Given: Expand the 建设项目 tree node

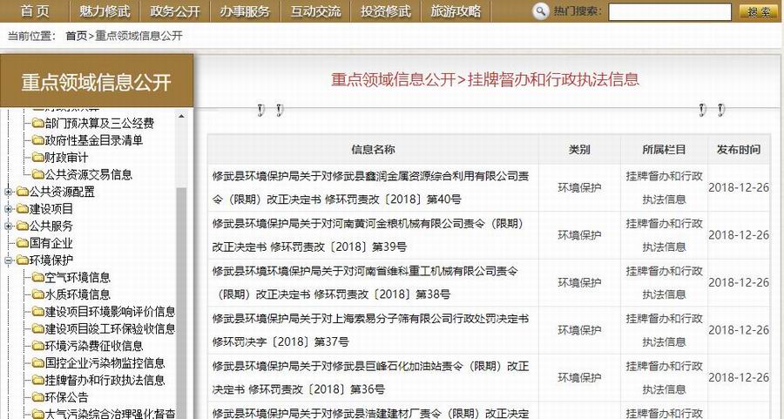Looking at the screenshot, I should point(8,208).
